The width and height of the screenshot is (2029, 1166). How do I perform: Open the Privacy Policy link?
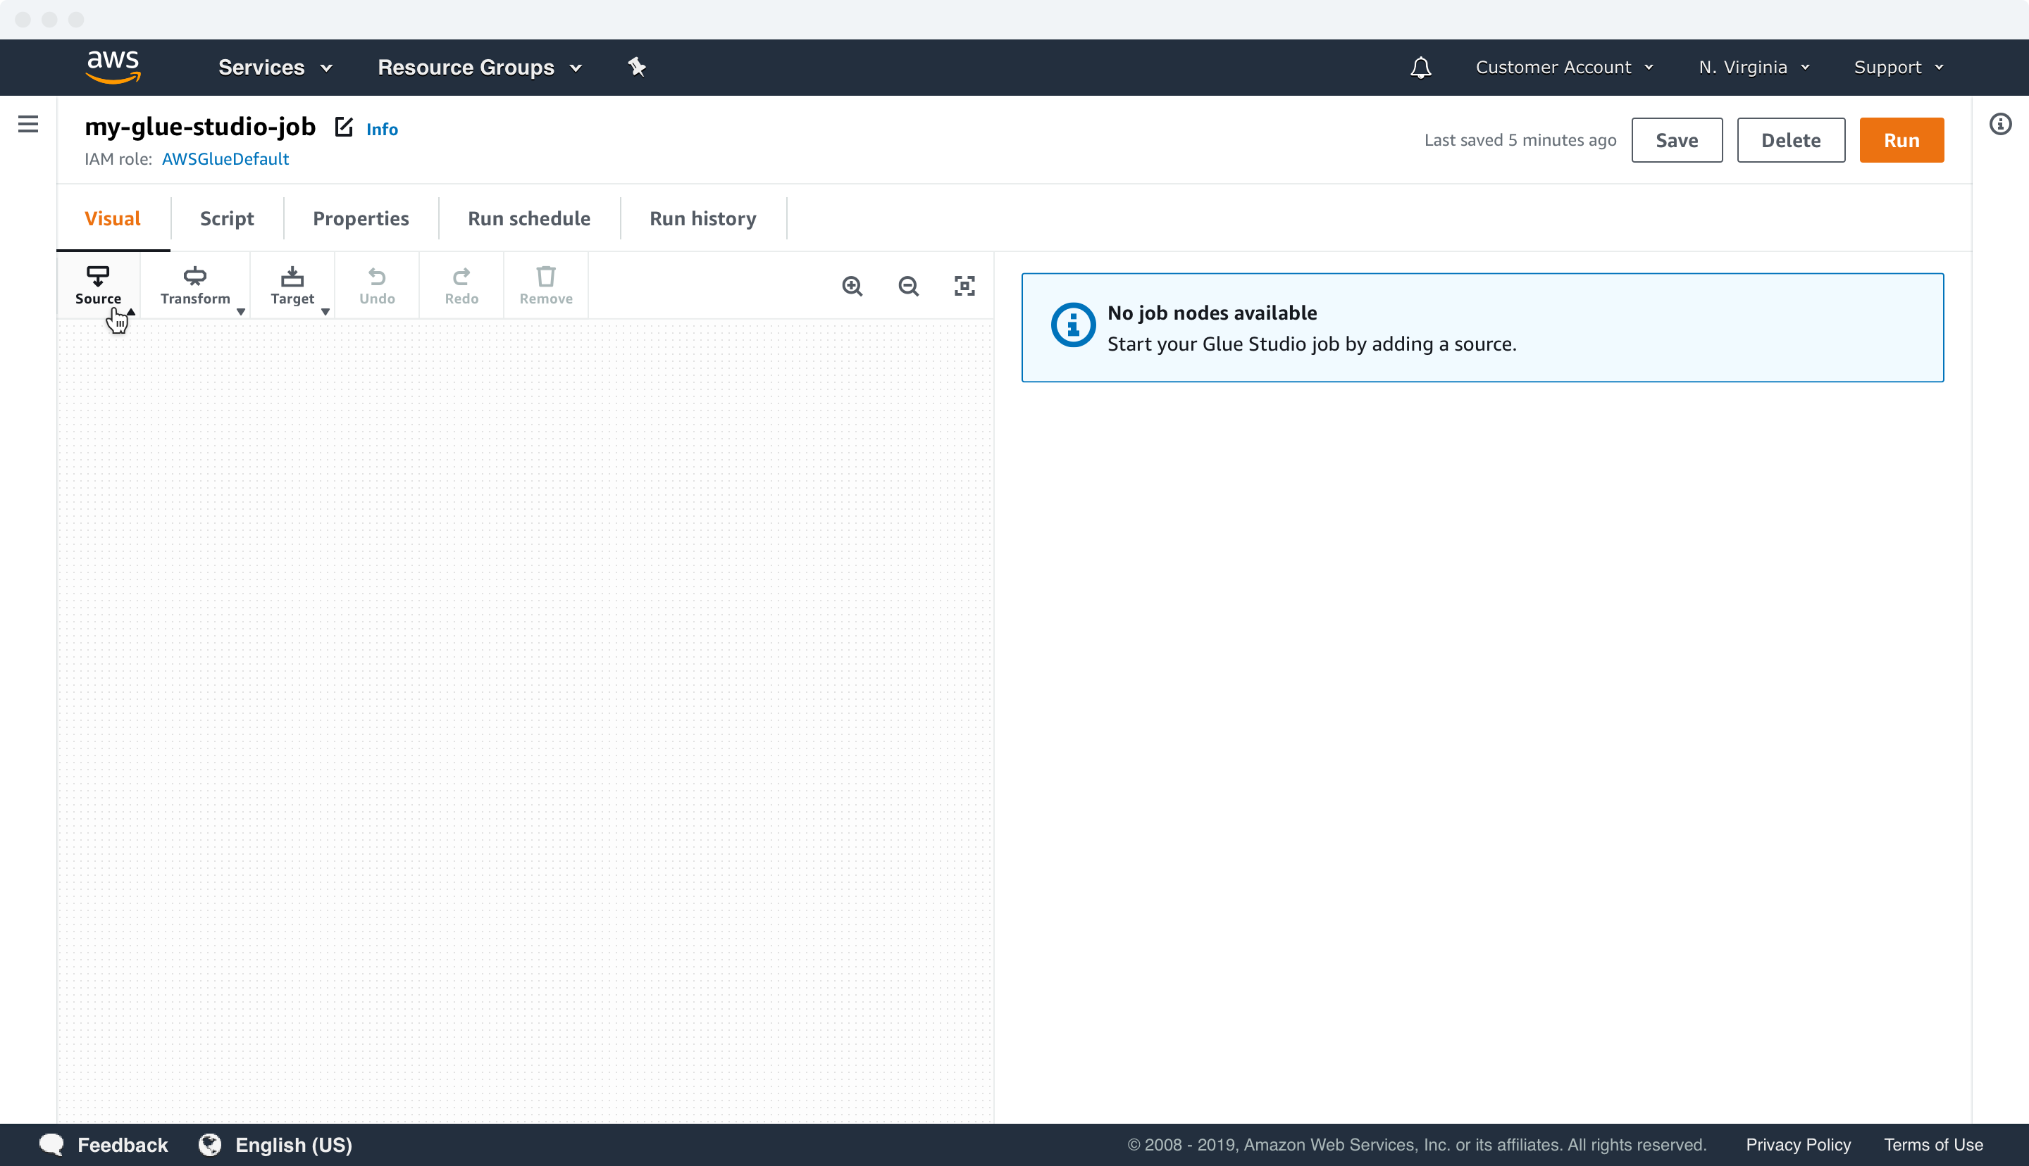(x=1797, y=1144)
